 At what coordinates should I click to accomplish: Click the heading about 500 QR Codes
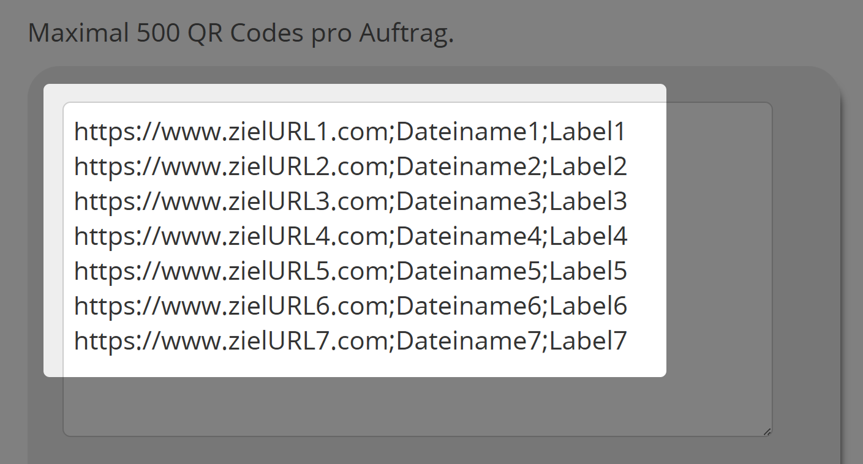(242, 32)
